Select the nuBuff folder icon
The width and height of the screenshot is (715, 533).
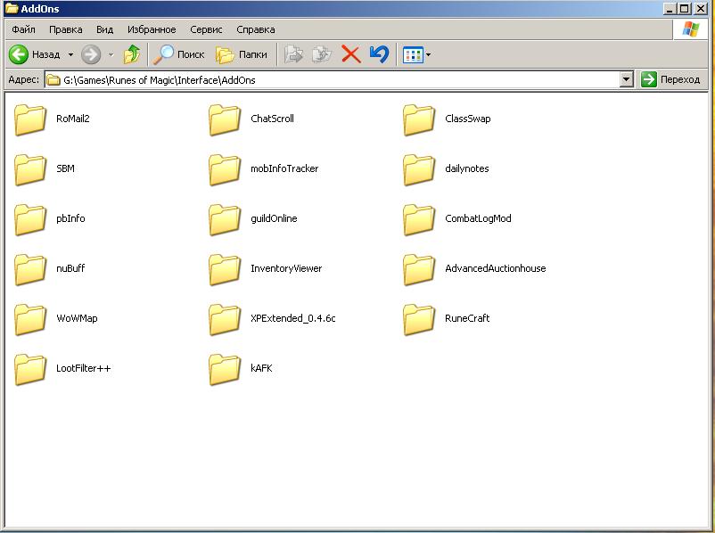(x=30, y=269)
